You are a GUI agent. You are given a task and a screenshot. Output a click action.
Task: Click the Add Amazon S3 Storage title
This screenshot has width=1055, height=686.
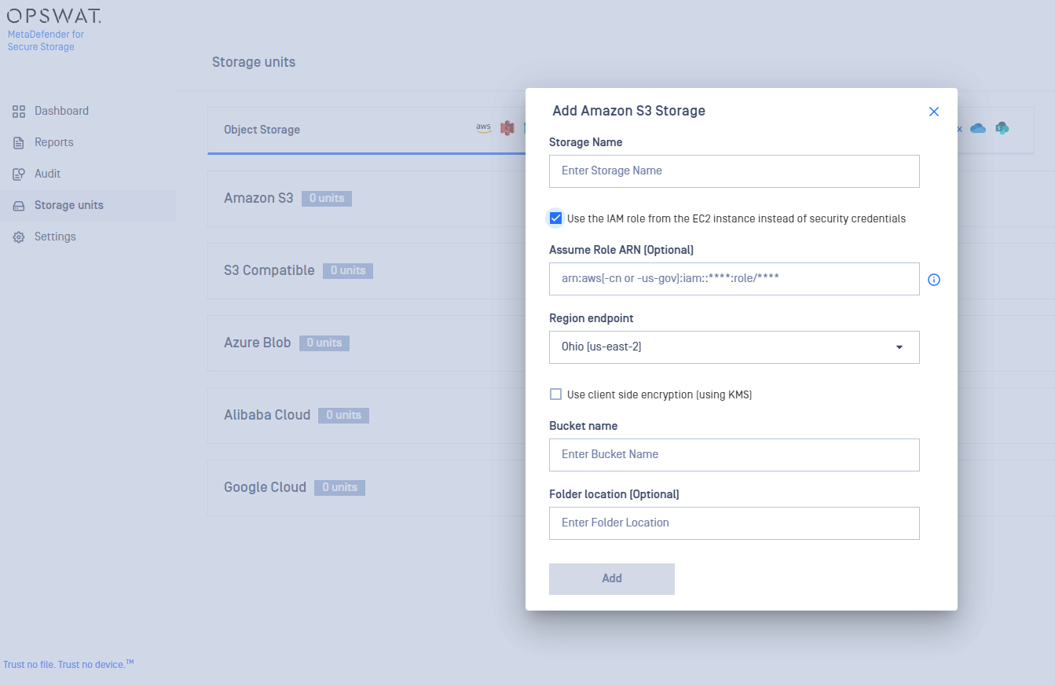coord(628,111)
